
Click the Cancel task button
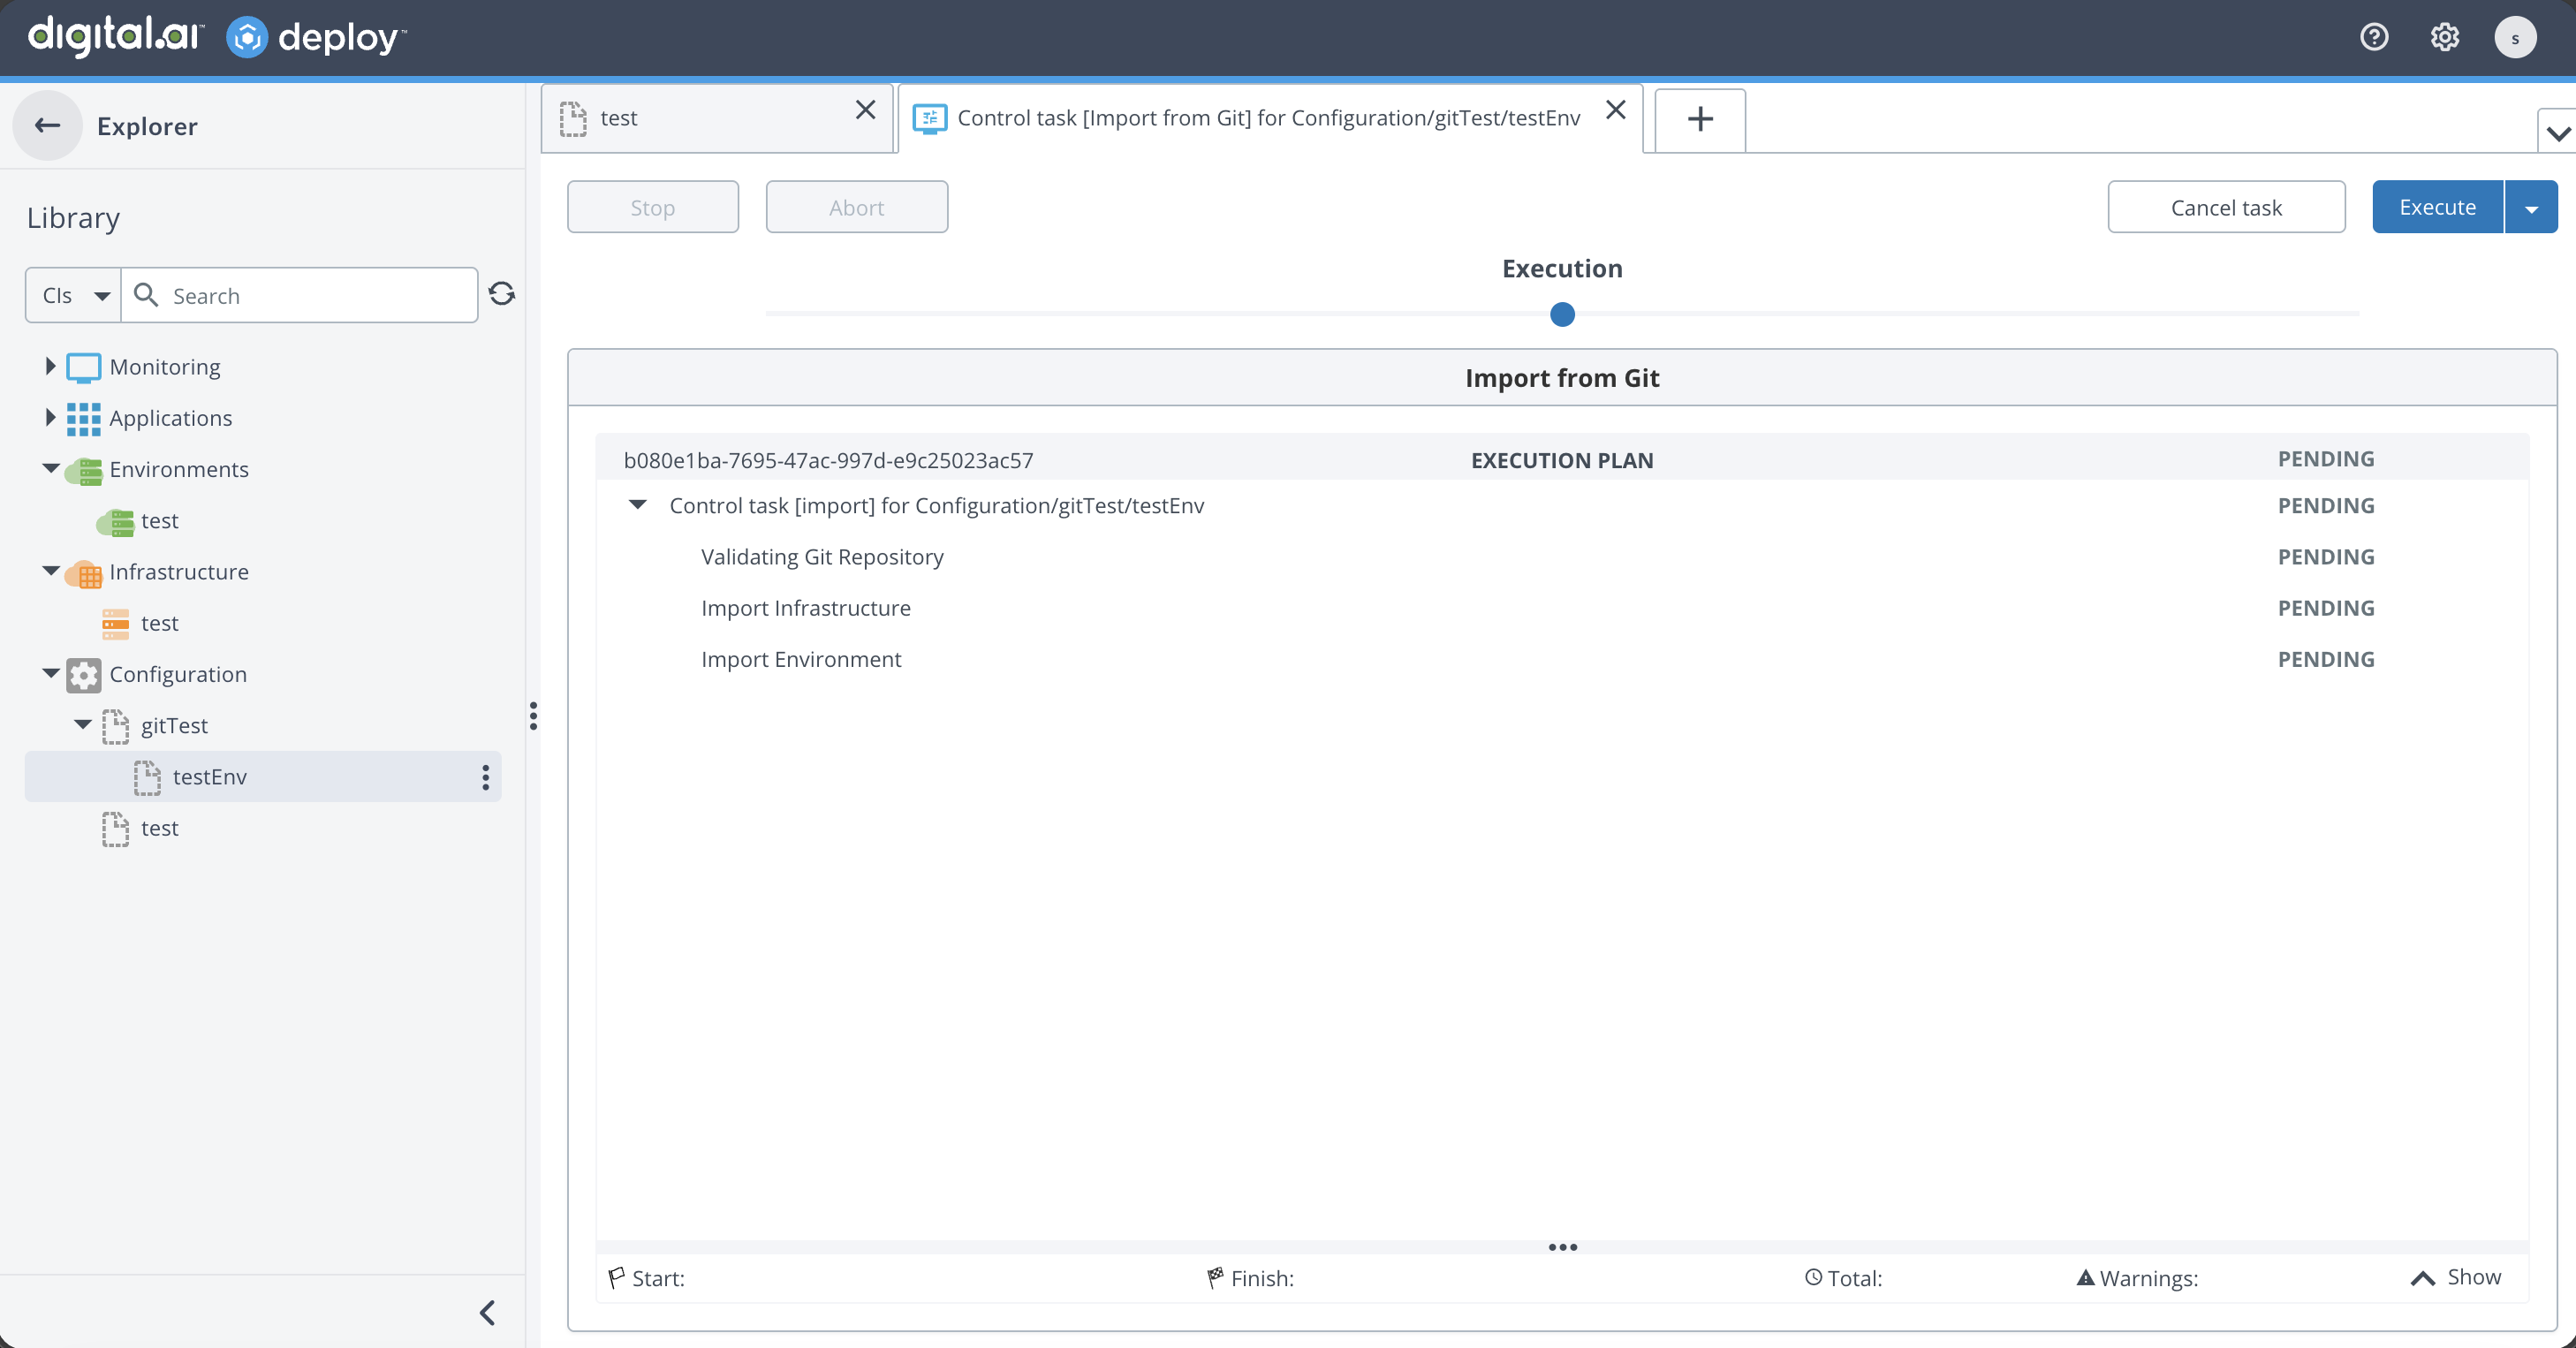pos(2227,206)
